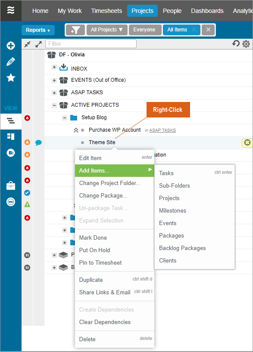
Task: Switch to the People tab
Action: [x=172, y=11]
